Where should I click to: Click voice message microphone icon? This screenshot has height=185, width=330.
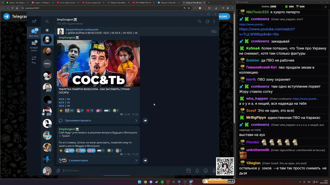[x=214, y=171]
